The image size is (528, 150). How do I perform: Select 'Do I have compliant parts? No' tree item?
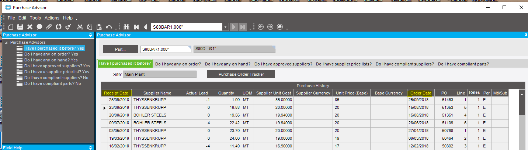[x=52, y=83]
